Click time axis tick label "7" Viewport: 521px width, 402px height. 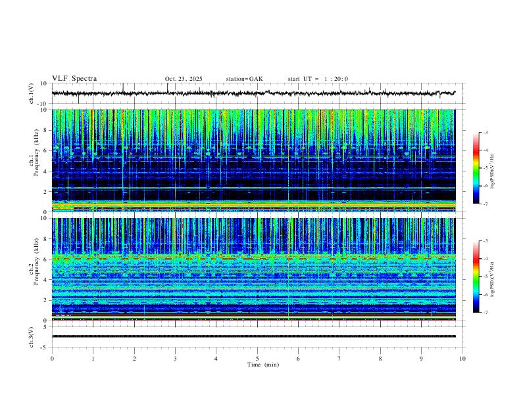[x=339, y=359]
